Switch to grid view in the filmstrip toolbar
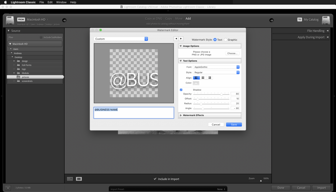Screen dimensions: 336x192 tap(70, 179)
